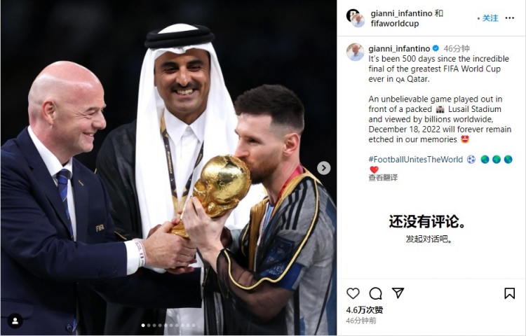This screenshot has width=526, height=336.
Task: Open gianni_infantino profile from header
Action: coord(401,13)
